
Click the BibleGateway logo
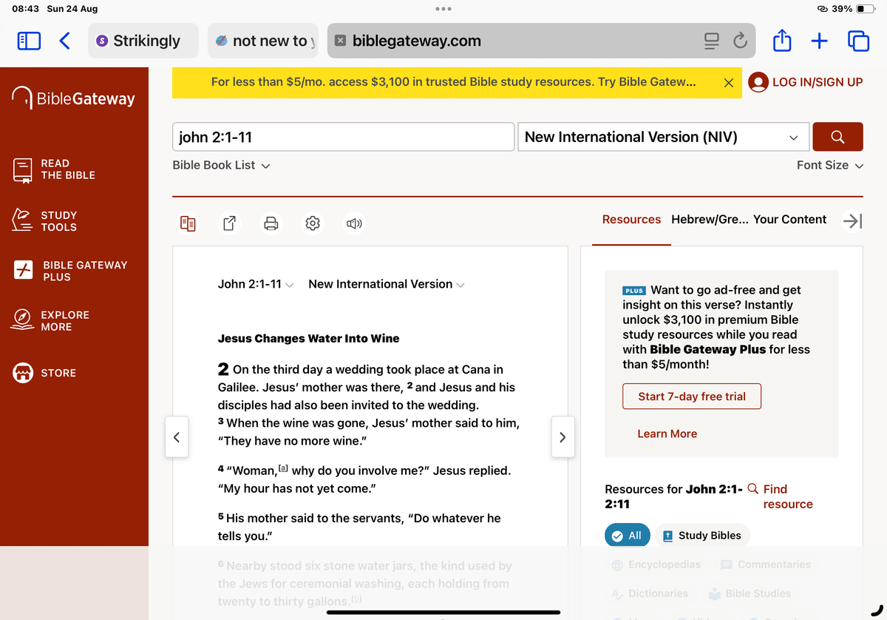point(74,98)
